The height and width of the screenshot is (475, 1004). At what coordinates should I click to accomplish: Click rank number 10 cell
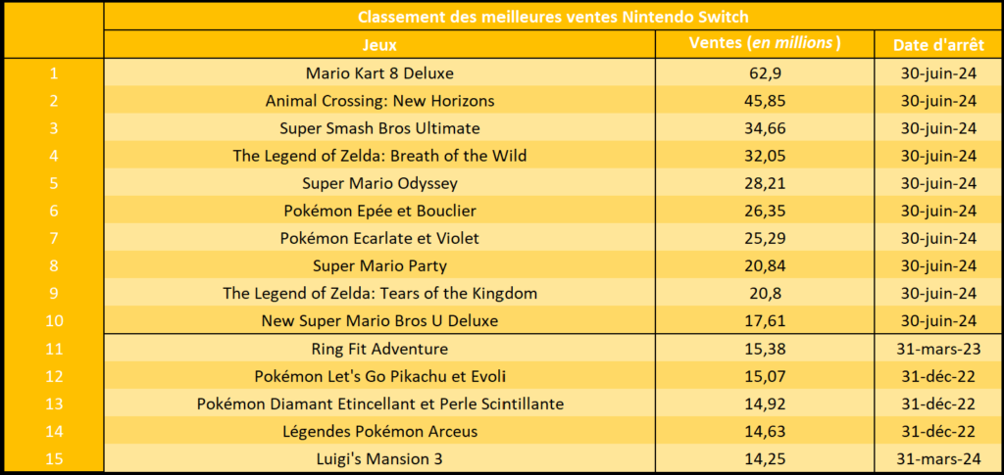[54, 321]
